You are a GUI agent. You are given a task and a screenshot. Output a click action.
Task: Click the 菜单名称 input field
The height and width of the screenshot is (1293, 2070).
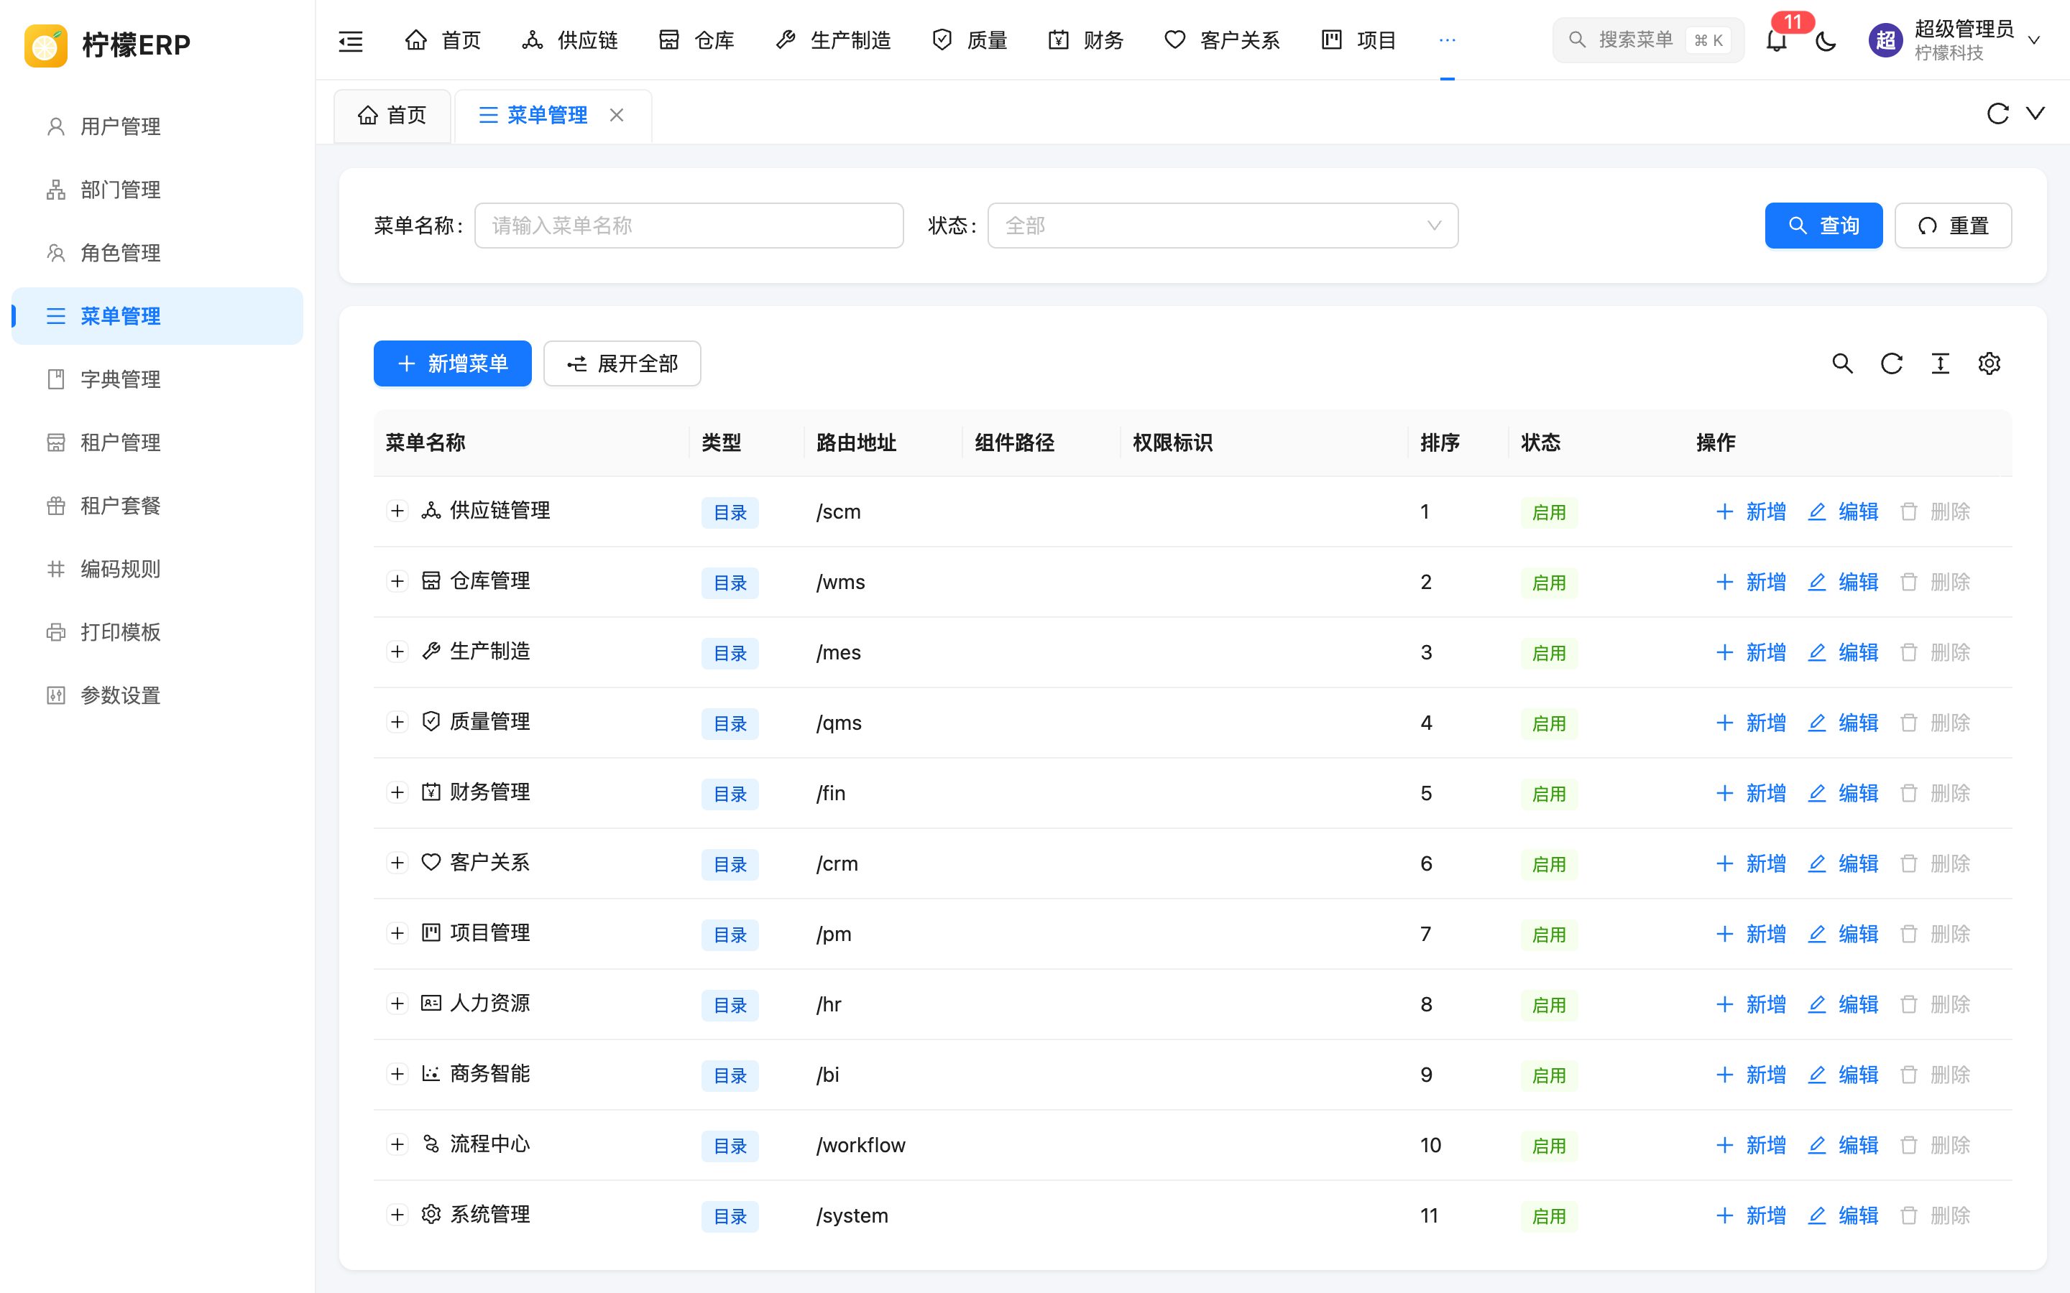click(689, 226)
